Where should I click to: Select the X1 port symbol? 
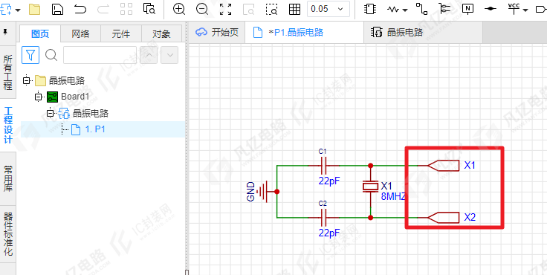point(444,166)
